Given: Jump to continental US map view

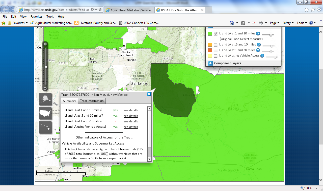Looking at the screenshot, I should pyautogui.click(x=45, y=113).
